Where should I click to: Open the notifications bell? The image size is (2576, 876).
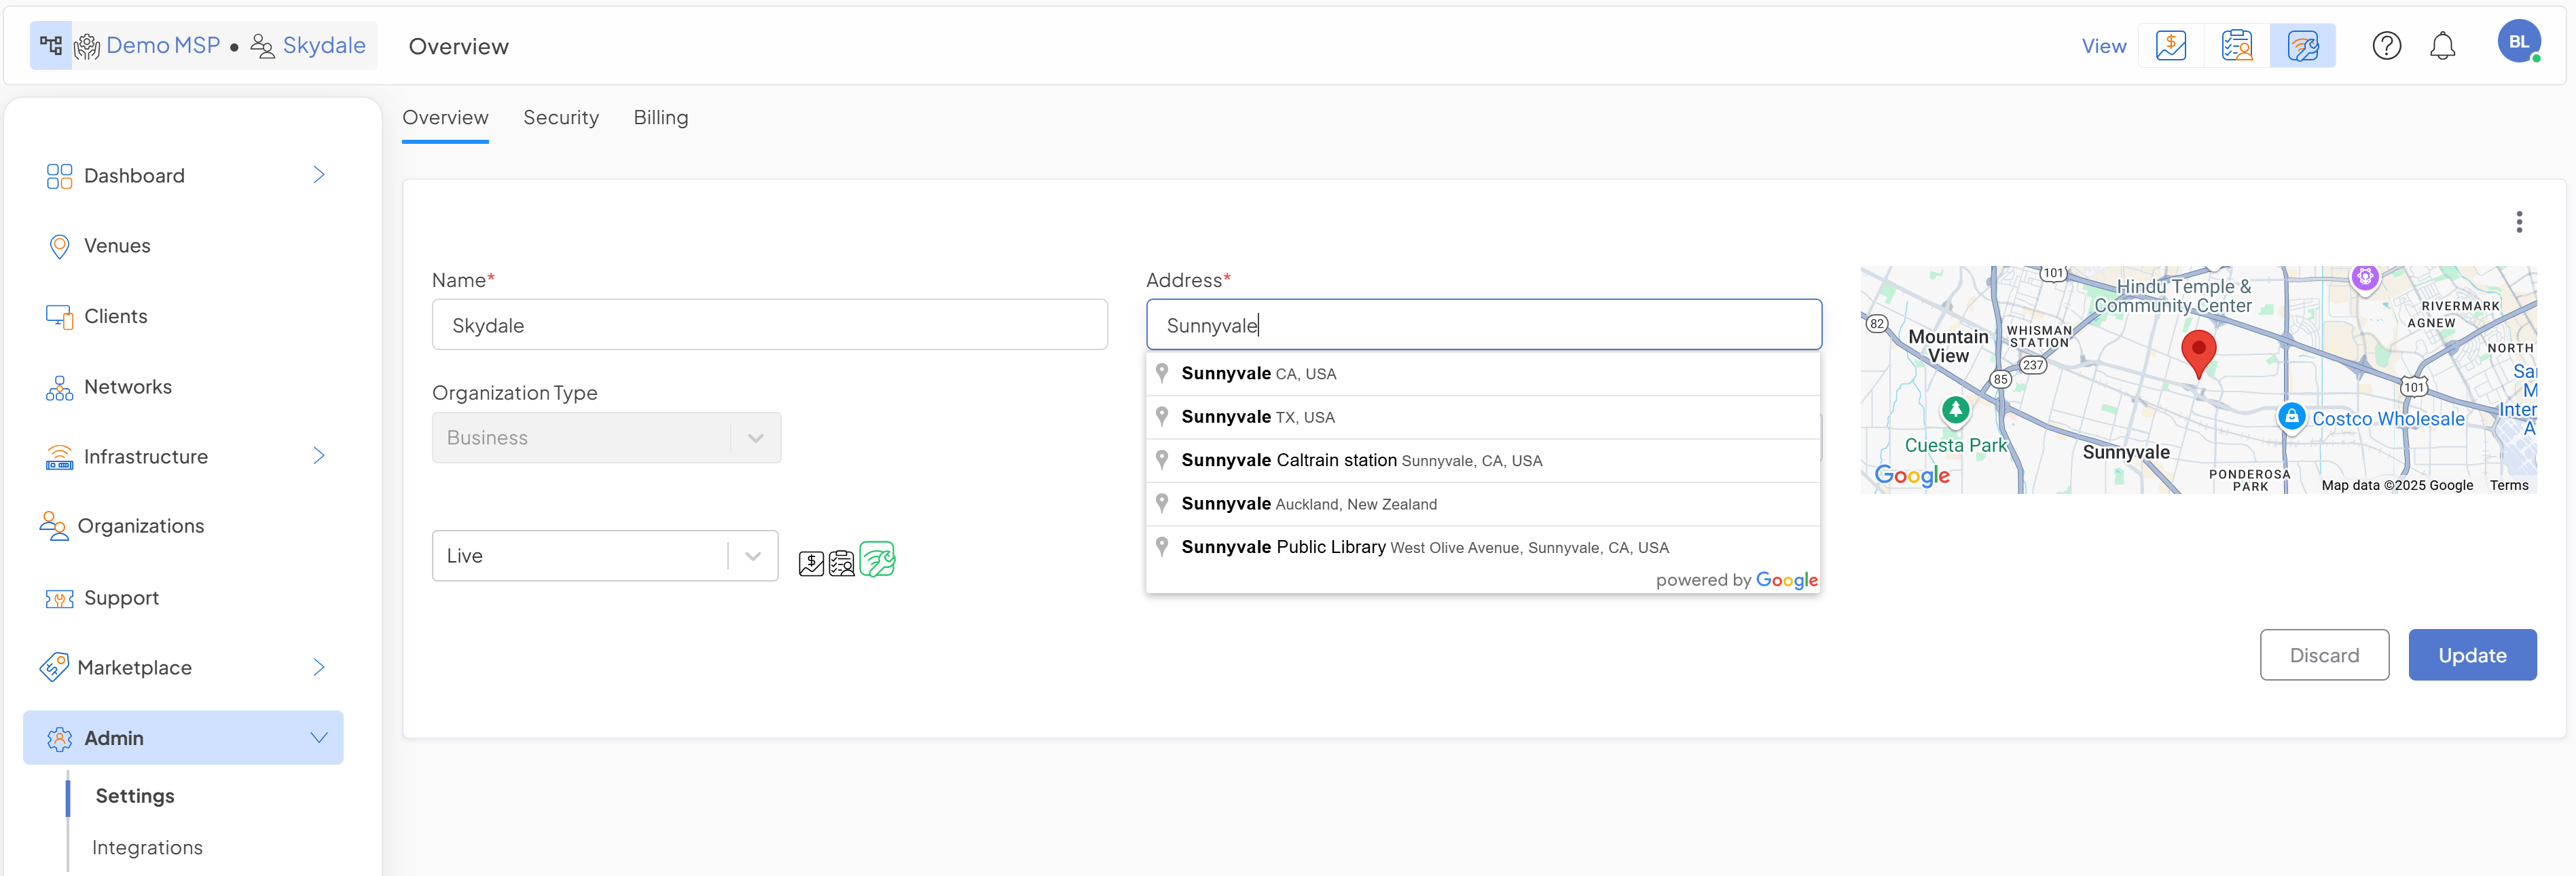2442,46
